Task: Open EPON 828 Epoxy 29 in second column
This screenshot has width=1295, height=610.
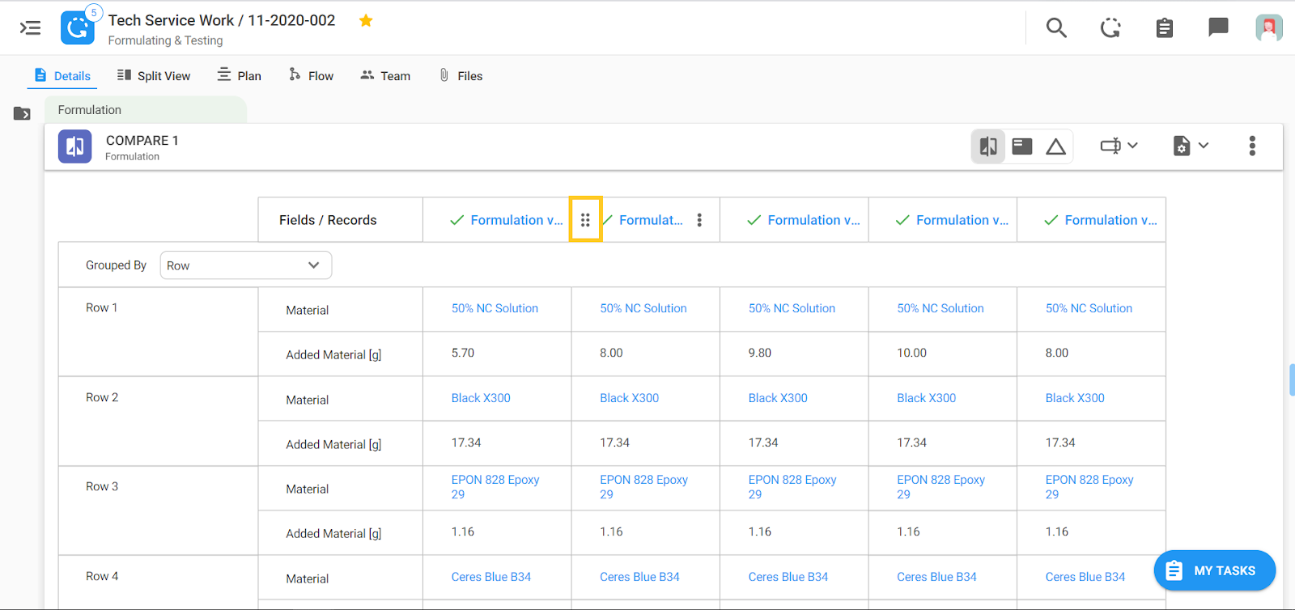Action: (643, 487)
